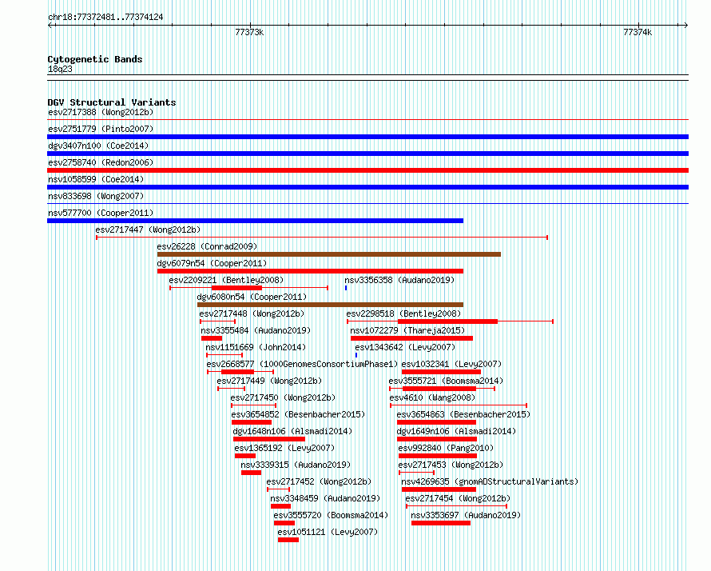Click dgv1648n106 (Alsmadi2014) label
The width and height of the screenshot is (711, 571).
[x=292, y=431]
